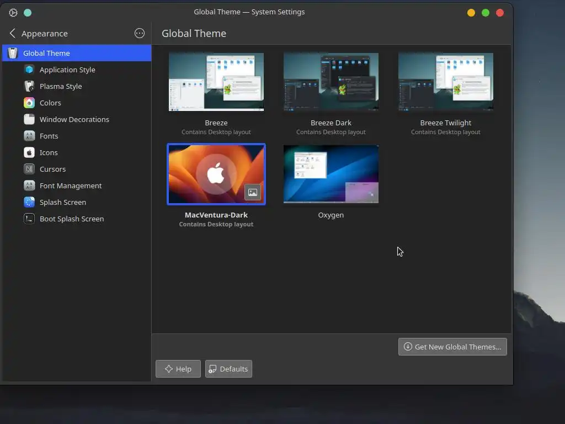
Task: Minimize window with yellow button
Action: [x=471, y=13]
